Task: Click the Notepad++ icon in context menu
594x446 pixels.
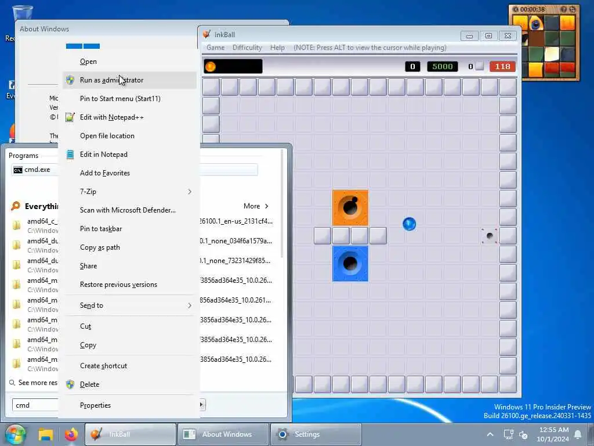Action: click(70, 117)
